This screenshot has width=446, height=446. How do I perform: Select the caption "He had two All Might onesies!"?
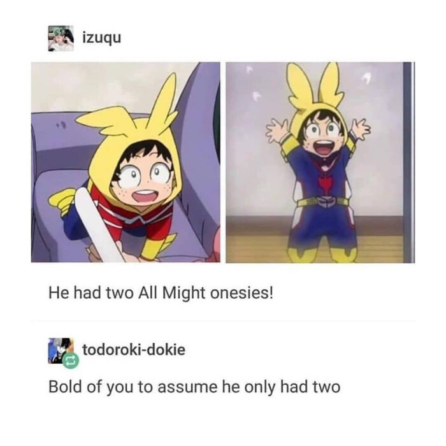click(161, 293)
